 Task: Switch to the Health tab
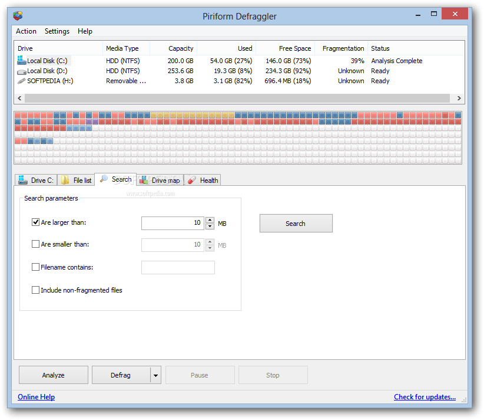[x=203, y=180]
